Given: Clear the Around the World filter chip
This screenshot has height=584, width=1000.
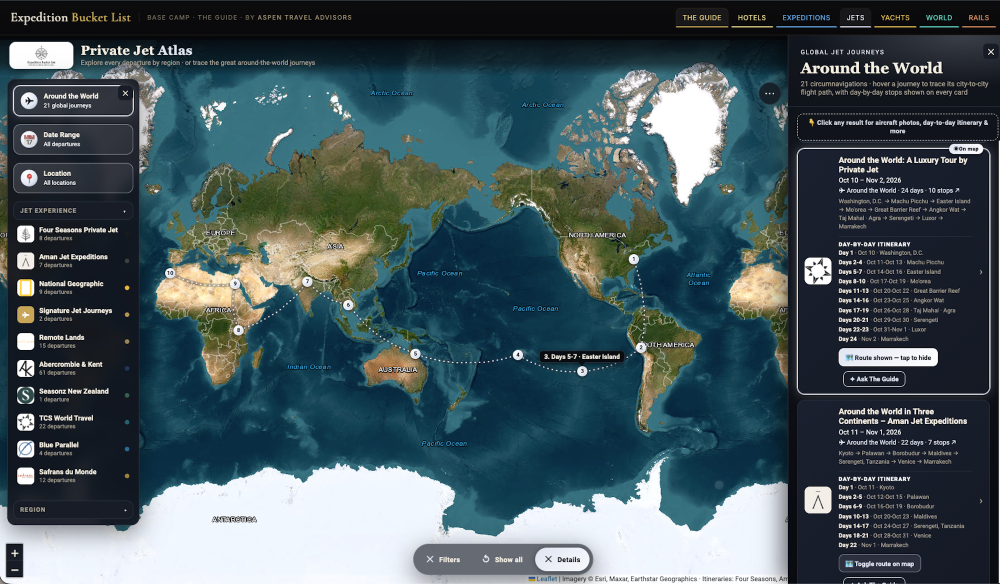Looking at the screenshot, I should click(x=125, y=93).
